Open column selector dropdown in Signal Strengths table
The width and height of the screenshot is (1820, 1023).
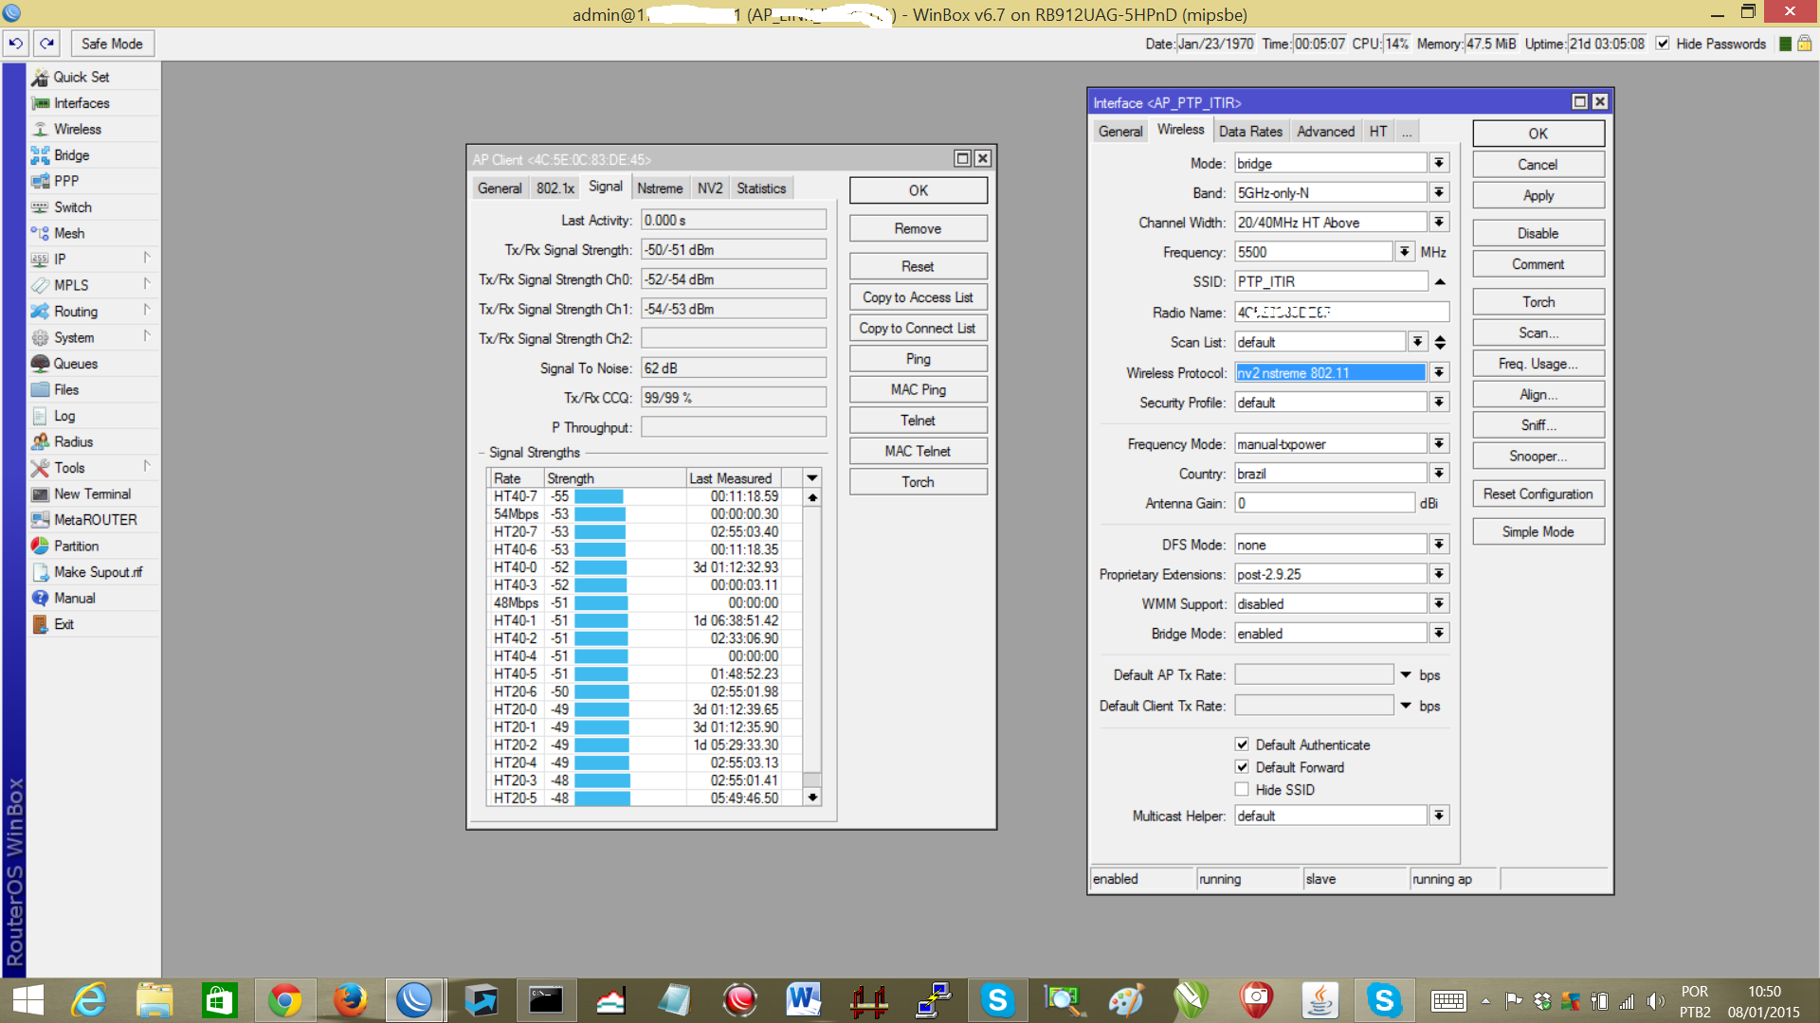click(x=812, y=477)
